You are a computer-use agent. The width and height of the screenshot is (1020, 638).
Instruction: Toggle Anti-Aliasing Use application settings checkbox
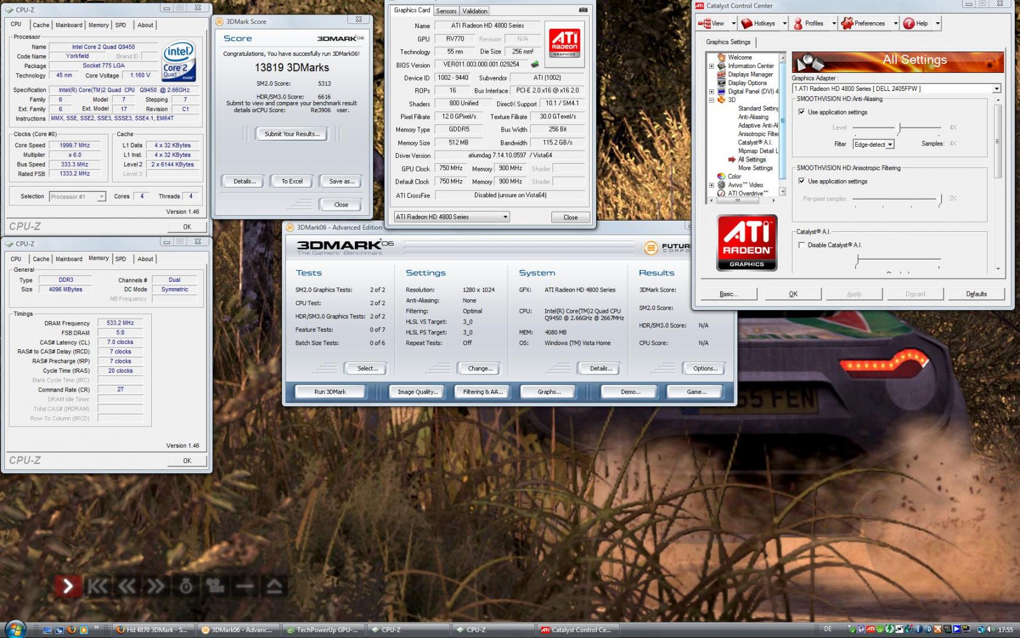pyautogui.click(x=801, y=112)
